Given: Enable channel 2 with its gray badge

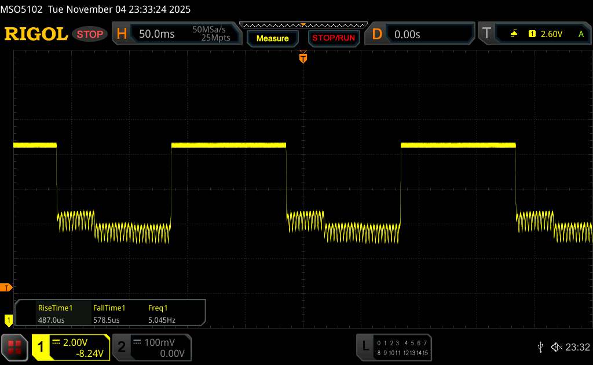Looking at the screenshot, I should click(x=122, y=346).
